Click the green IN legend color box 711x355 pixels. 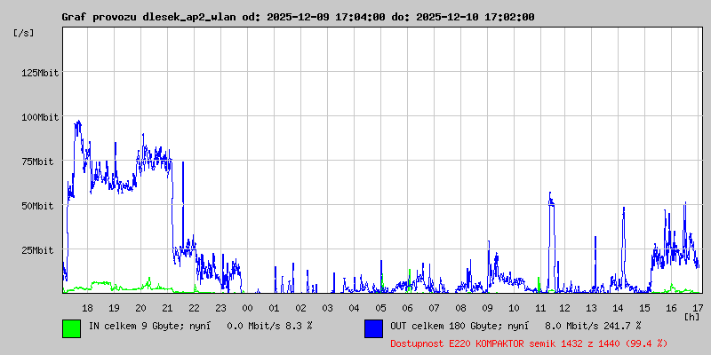click(71, 327)
